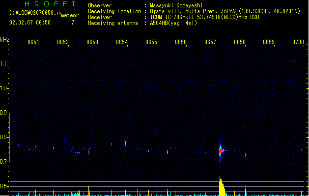
Task: Click the 0.9 kHz frequency label
Action: pyautogui.click(x=4, y=113)
